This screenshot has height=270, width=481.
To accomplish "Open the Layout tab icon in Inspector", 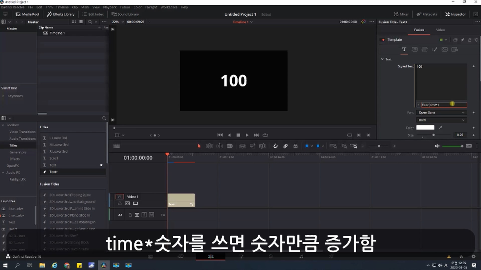I will tap(415, 49).
